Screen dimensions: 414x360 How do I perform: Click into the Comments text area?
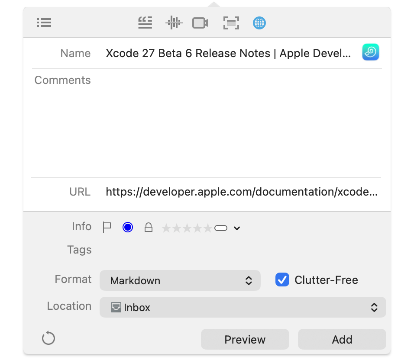(x=237, y=123)
